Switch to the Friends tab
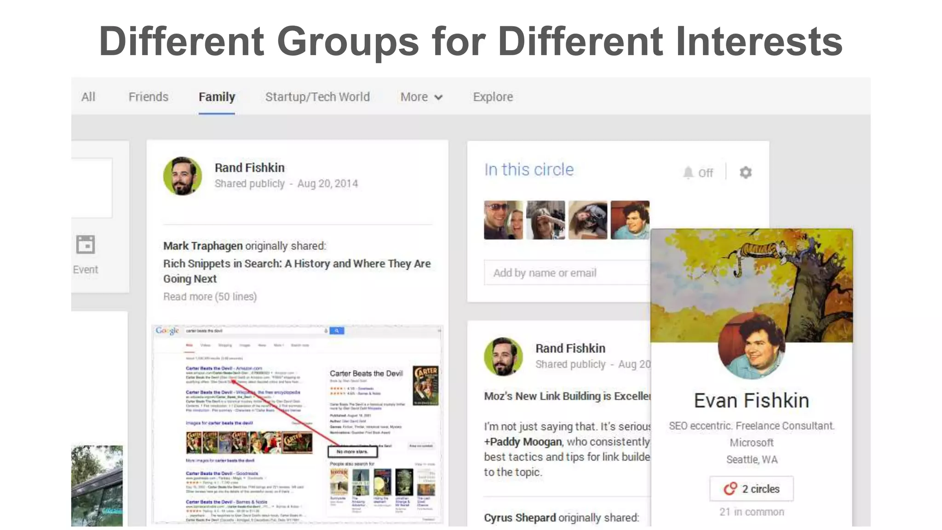The image size is (942, 530). point(149,97)
